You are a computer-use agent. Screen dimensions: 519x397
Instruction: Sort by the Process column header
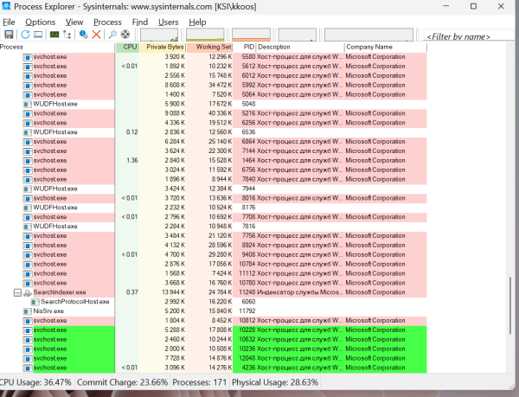point(57,47)
